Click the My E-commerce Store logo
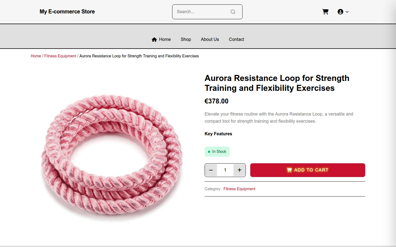The height and width of the screenshot is (247, 396). pos(67,12)
